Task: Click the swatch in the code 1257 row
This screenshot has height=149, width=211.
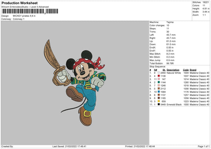Action: 159,95
